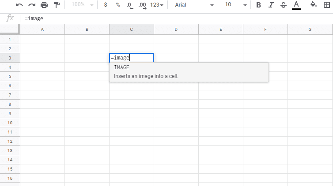Image resolution: width=333 pixels, height=186 pixels.
Task: Click into the active cell C3 editor
Action: tap(132, 58)
